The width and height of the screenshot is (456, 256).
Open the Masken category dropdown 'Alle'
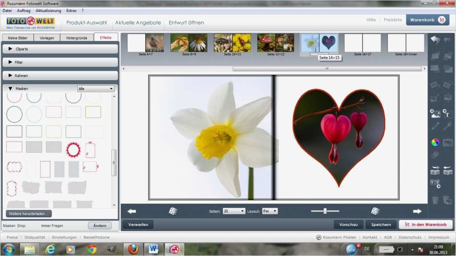coord(96,89)
